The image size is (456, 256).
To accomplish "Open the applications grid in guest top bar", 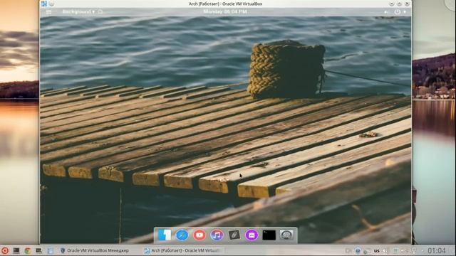I will click(49, 12).
